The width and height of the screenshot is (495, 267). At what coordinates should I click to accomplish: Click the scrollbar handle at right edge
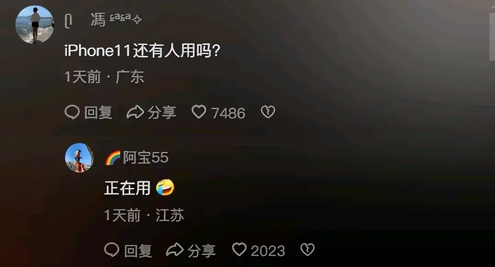point(492,36)
